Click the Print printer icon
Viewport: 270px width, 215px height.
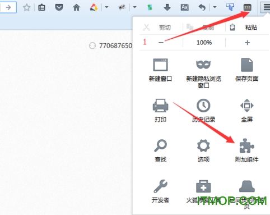pos(160,106)
